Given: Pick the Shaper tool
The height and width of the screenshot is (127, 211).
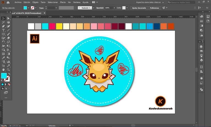Looking at the screenshot, I should coord(3,38).
